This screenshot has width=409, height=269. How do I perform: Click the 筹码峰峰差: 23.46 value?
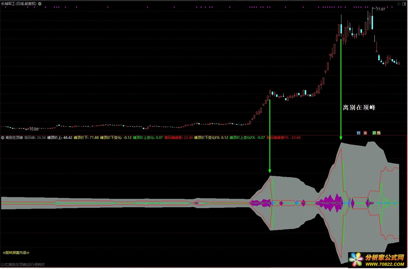(x=179, y=138)
